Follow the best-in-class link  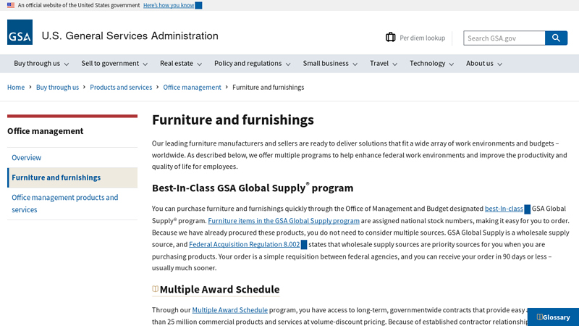pyautogui.click(x=504, y=209)
